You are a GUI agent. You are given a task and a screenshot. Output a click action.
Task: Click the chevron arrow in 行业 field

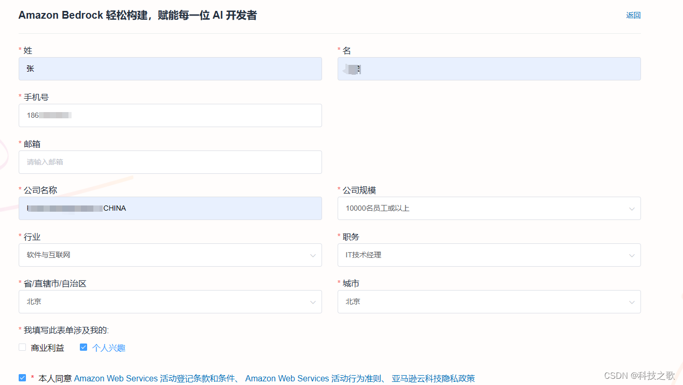313,255
